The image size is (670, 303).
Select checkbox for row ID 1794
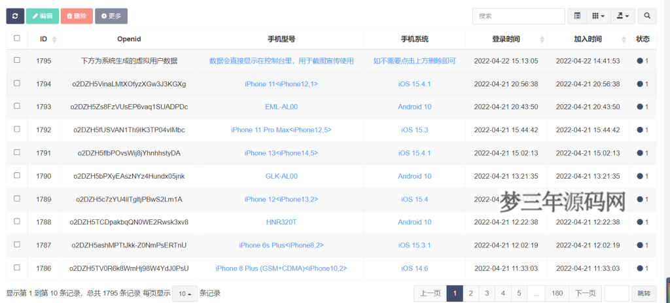[x=17, y=83]
